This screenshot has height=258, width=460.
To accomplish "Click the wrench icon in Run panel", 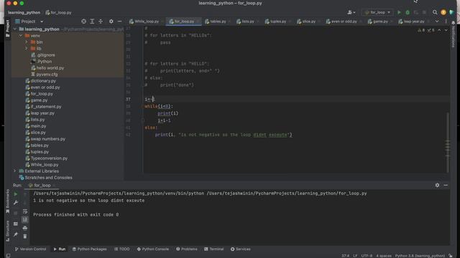I will (x=16, y=202).
